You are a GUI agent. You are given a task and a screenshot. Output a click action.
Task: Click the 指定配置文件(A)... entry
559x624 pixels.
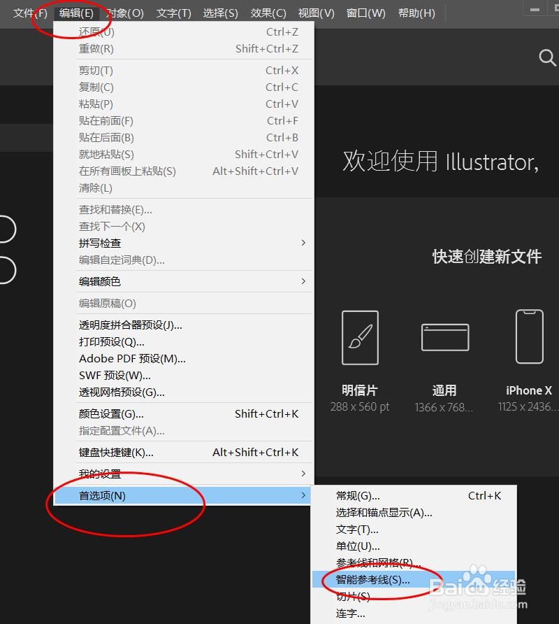click(184, 431)
